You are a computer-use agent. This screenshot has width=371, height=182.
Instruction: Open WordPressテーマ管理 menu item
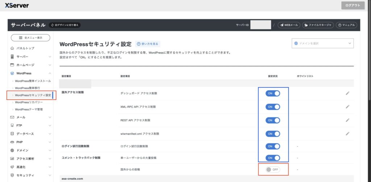[x=29, y=109]
